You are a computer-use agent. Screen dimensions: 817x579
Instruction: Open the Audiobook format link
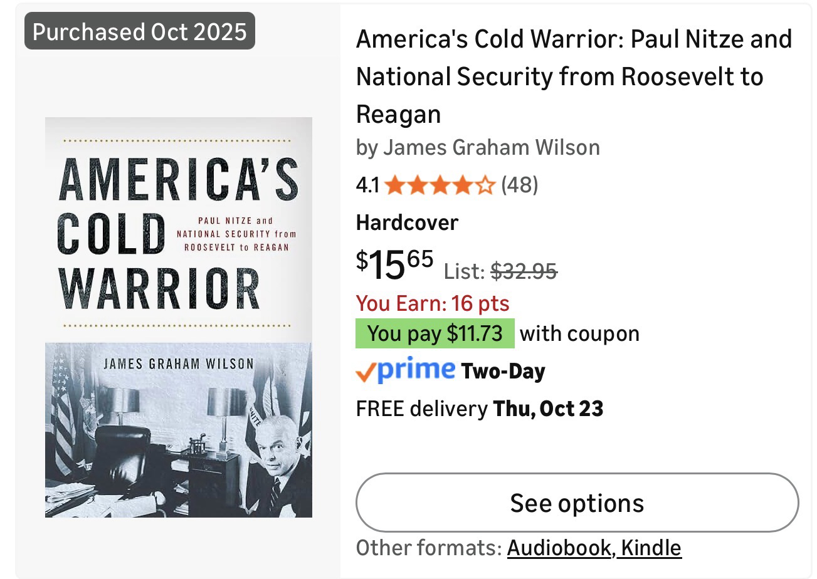pos(559,548)
